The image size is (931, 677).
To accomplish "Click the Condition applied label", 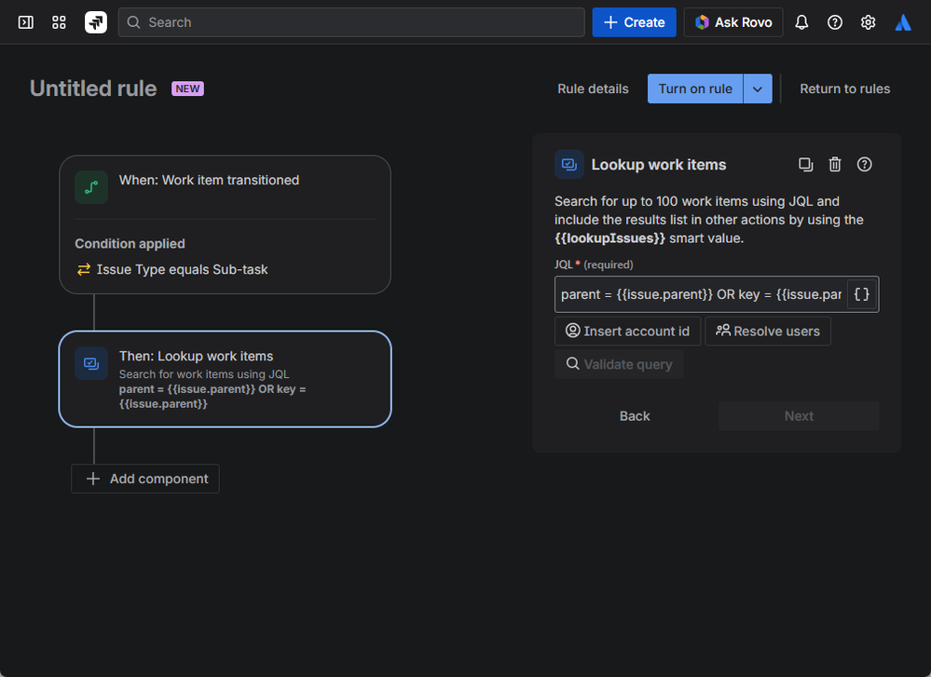I will 130,244.
